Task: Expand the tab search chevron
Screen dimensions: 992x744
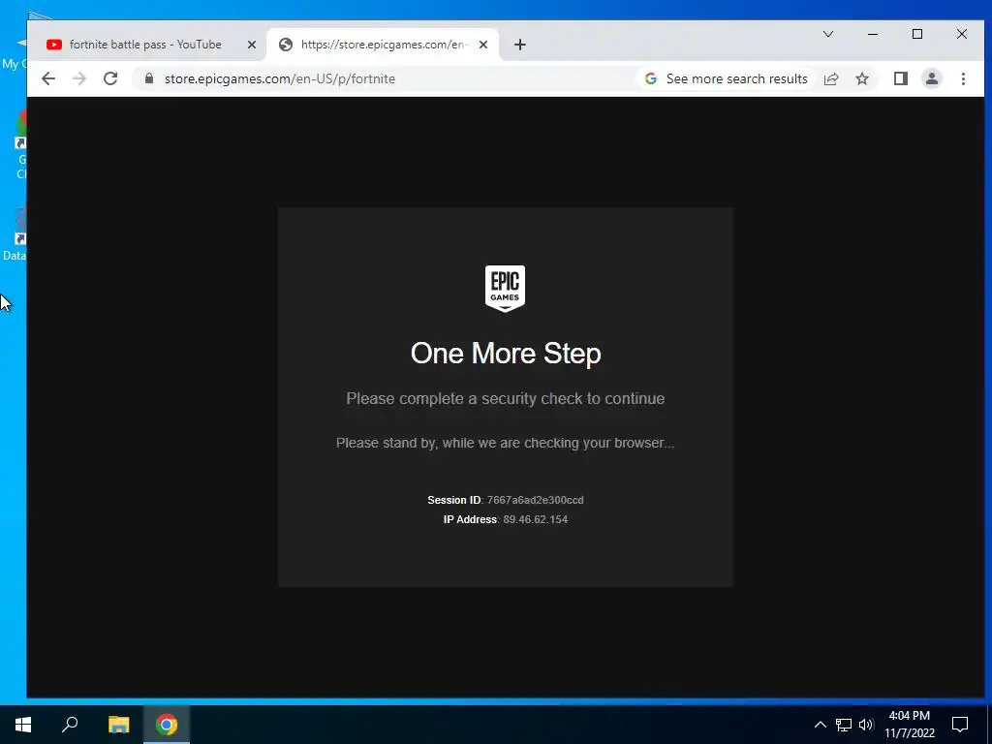Action: [827, 34]
